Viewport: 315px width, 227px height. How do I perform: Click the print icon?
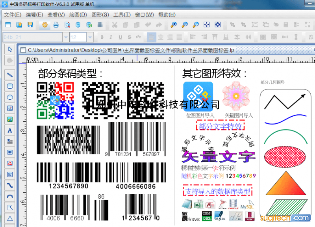point(56,25)
